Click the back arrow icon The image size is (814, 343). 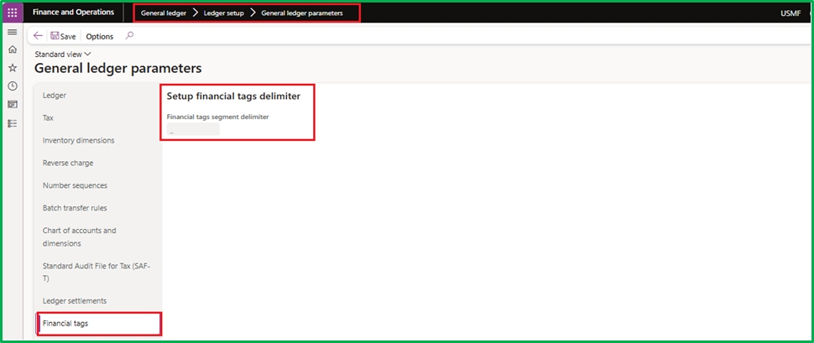39,36
